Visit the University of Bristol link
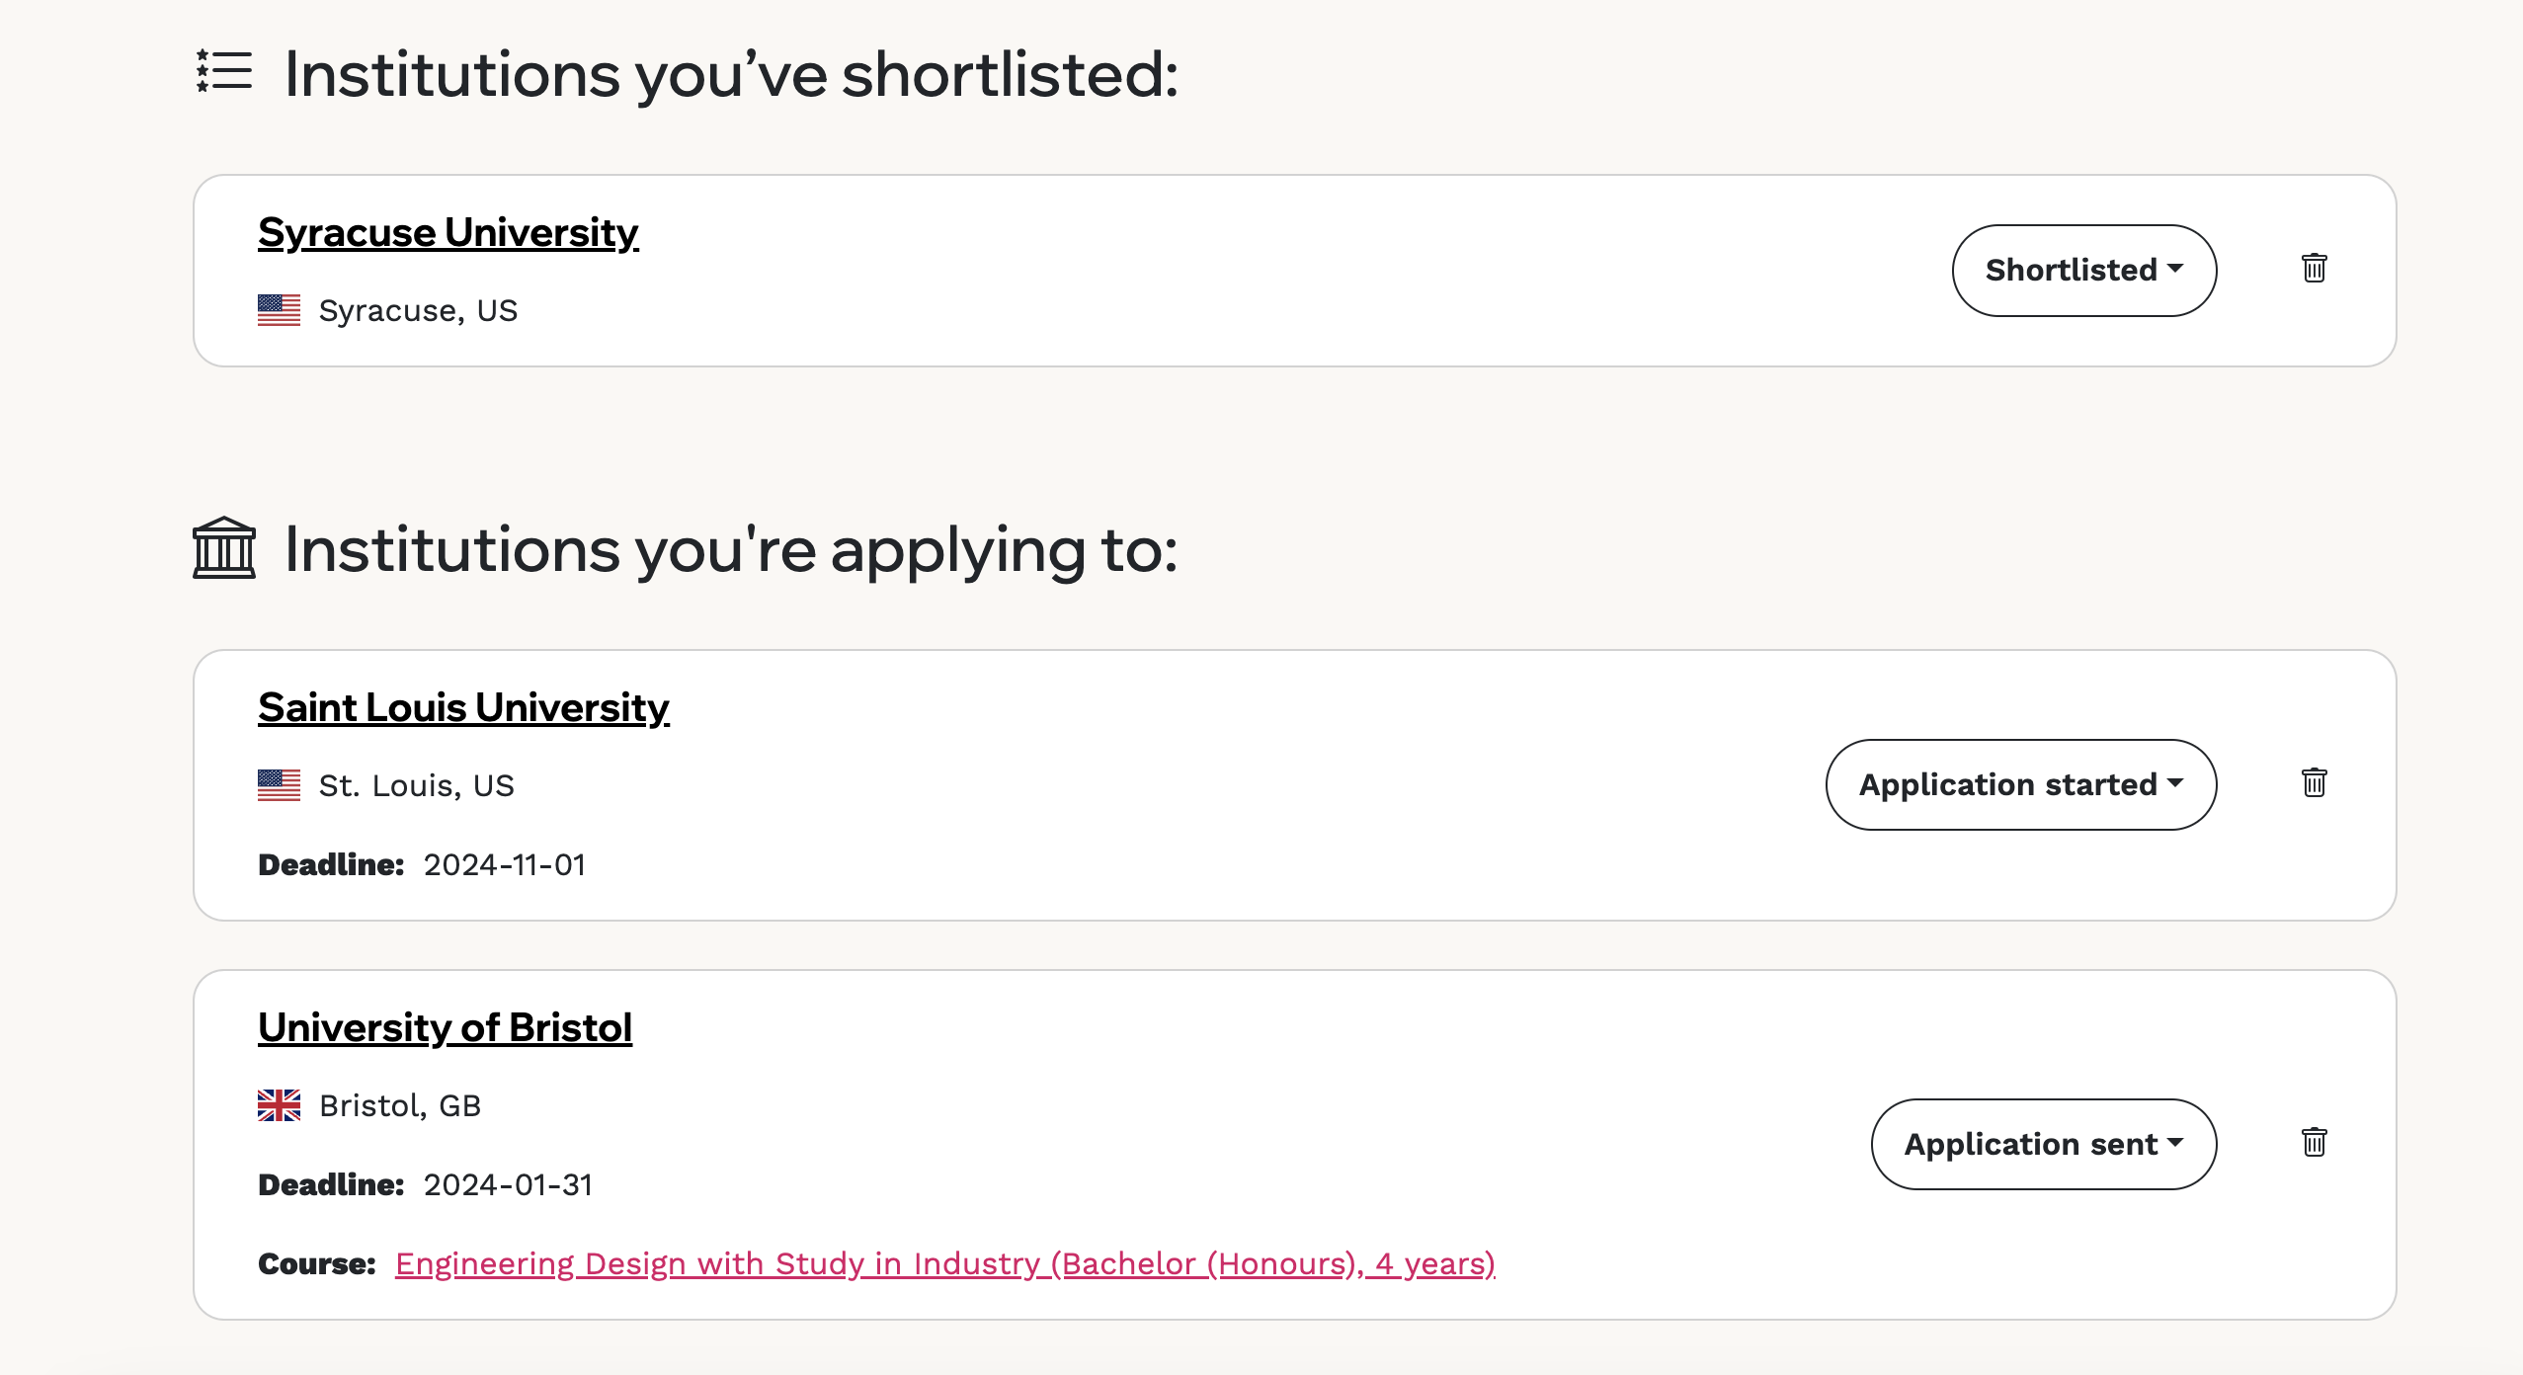Image resolution: width=2523 pixels, height=1375 pixels. click(x=445, y=1028)
